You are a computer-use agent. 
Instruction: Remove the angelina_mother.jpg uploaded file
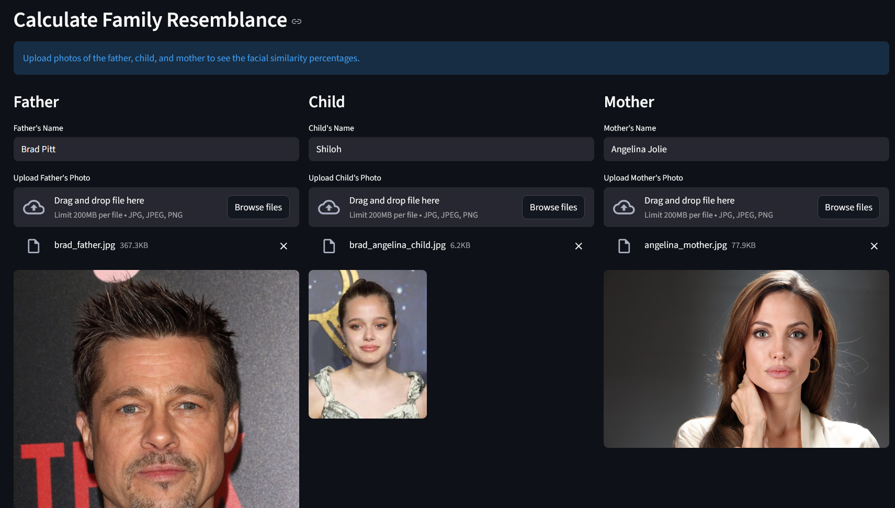874,246
